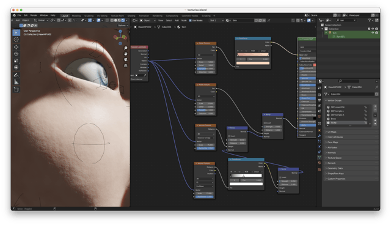This screenshot has height=225, width=391.
Task: Clear the outliner search filter text
Action: [354, 20]
